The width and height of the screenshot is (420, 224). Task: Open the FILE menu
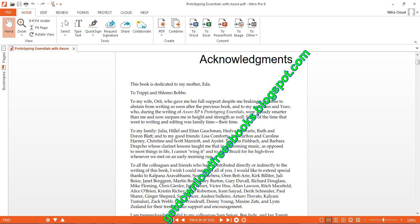[x=8, y=12]
